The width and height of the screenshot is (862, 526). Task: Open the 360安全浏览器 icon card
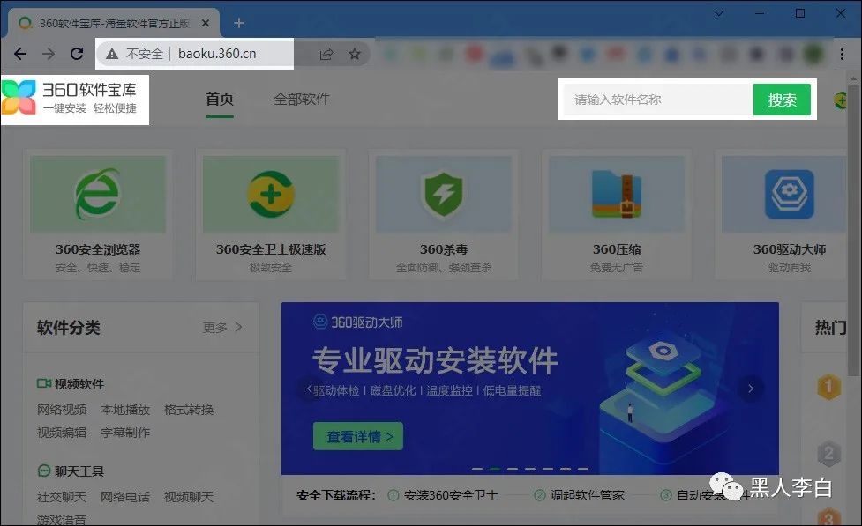pyautogui.click(x=97, y=193)
